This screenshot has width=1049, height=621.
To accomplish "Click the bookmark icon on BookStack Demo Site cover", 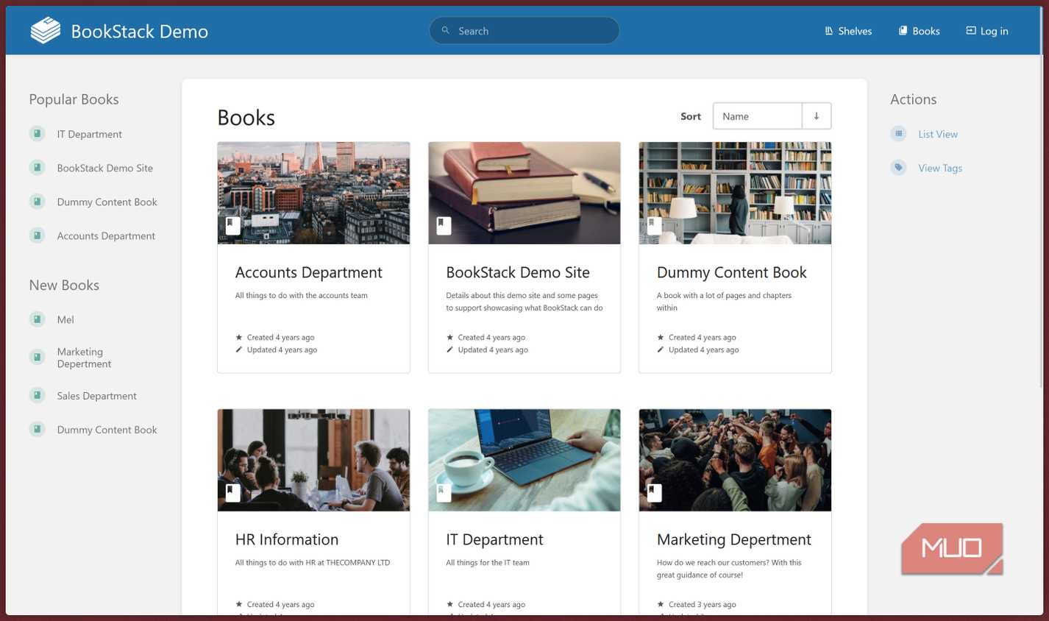I will click(444, 225).
